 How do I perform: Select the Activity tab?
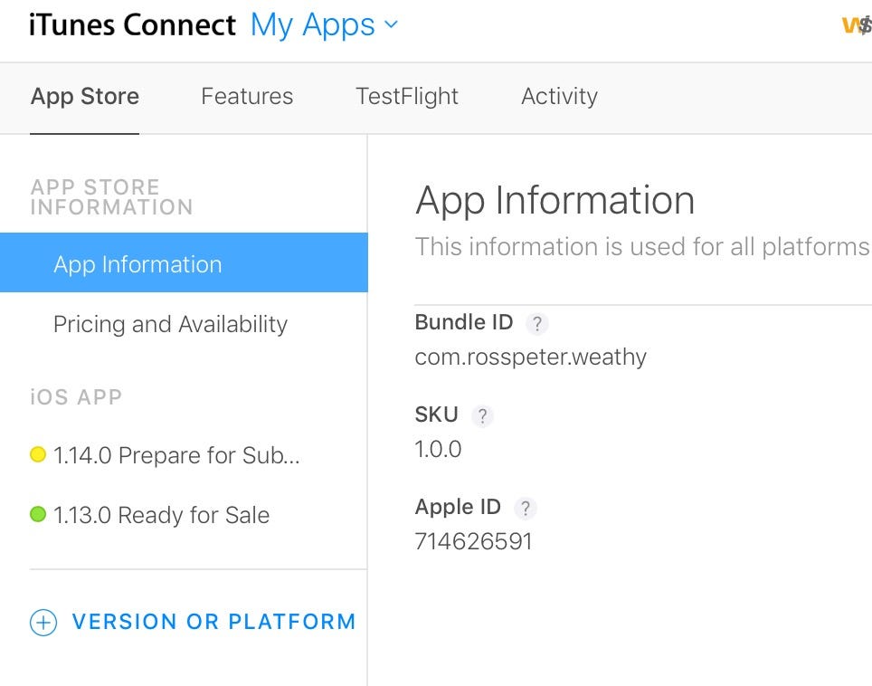(559, 96)
